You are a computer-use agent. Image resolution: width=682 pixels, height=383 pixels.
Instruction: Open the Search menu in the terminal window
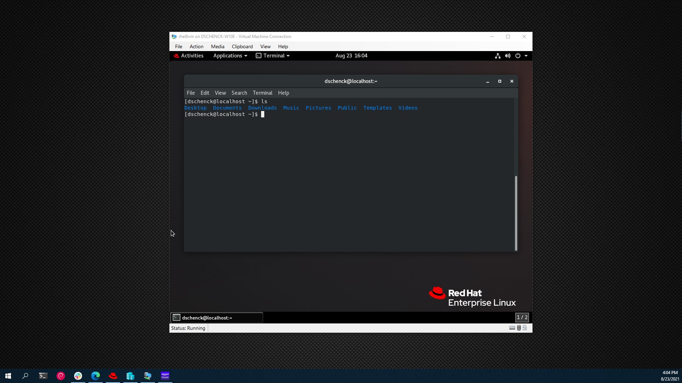(239, 93)
